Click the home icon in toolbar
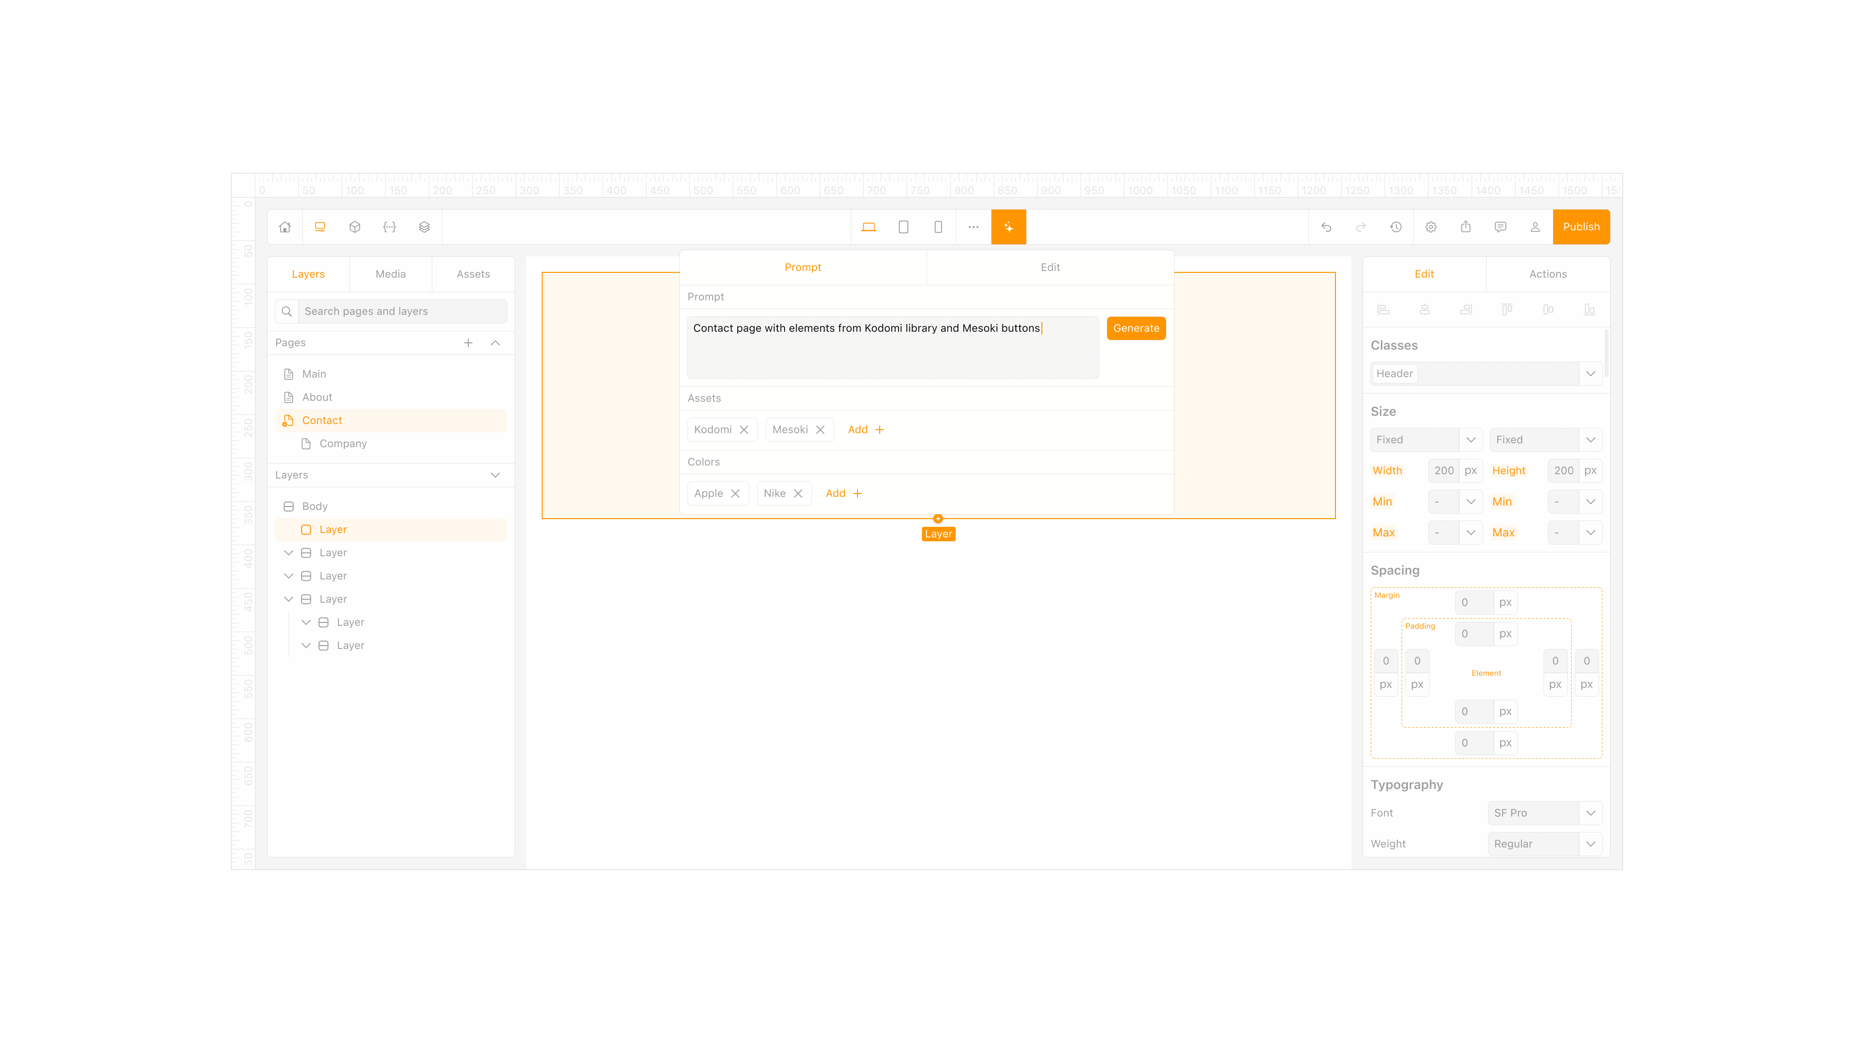Viewport: 1854px width, 1043px height. [285, 227]
